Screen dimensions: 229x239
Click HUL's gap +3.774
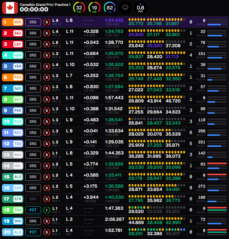[91, 164]
